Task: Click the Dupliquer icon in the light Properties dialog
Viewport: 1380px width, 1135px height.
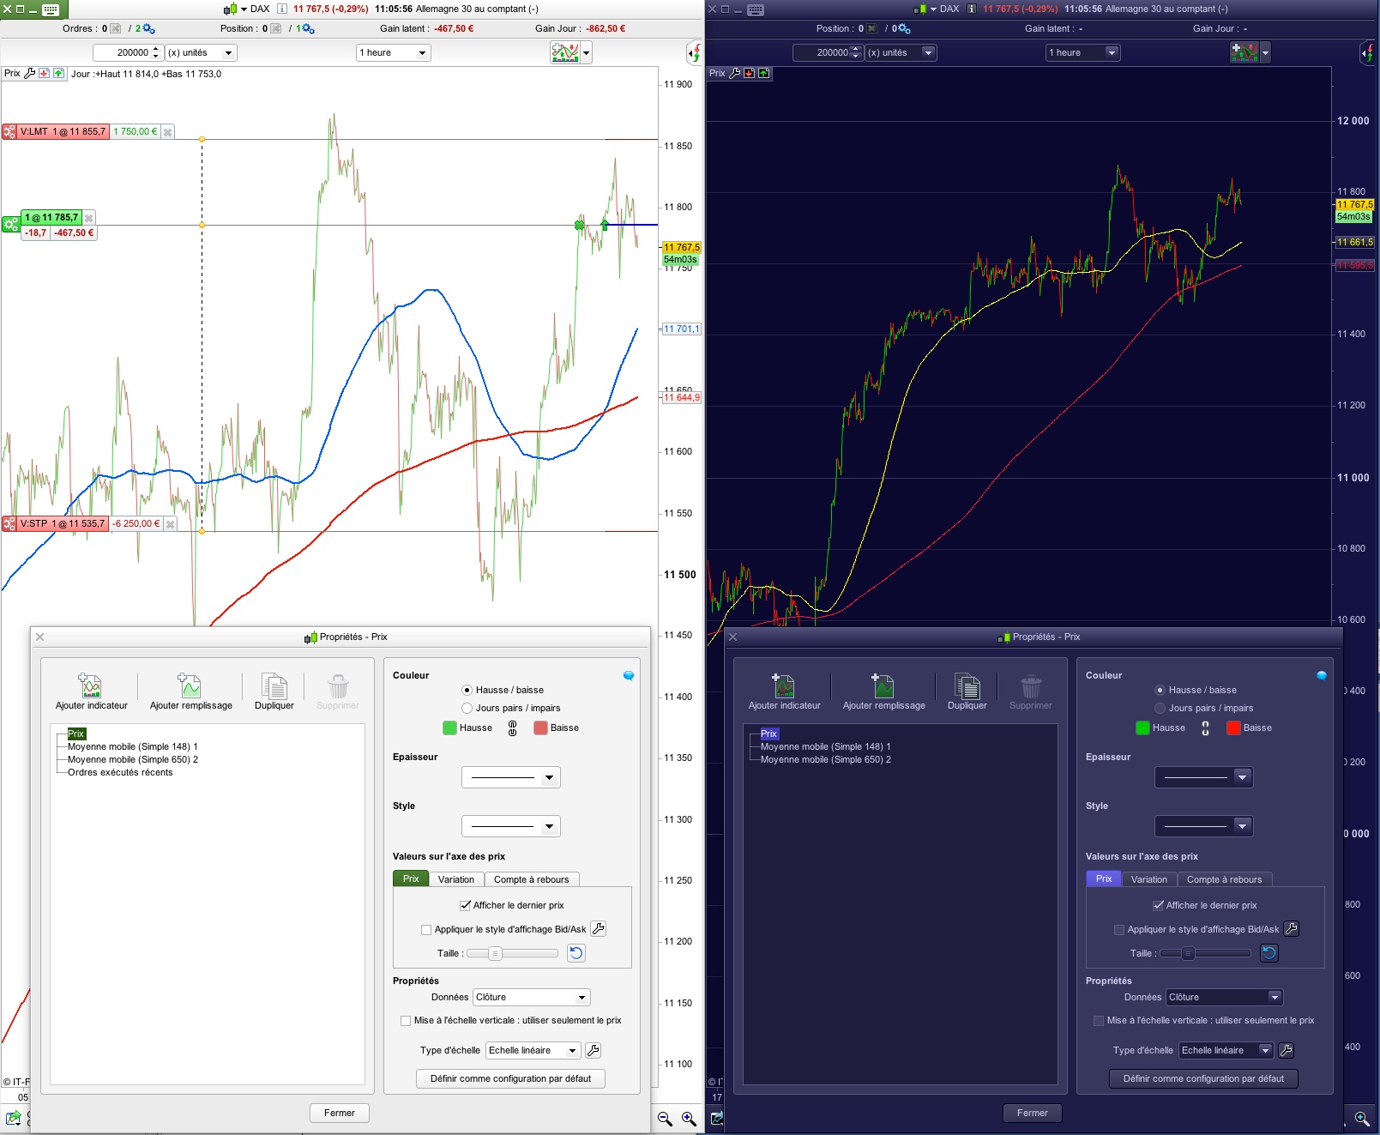Action: click(x=274, y=685)
